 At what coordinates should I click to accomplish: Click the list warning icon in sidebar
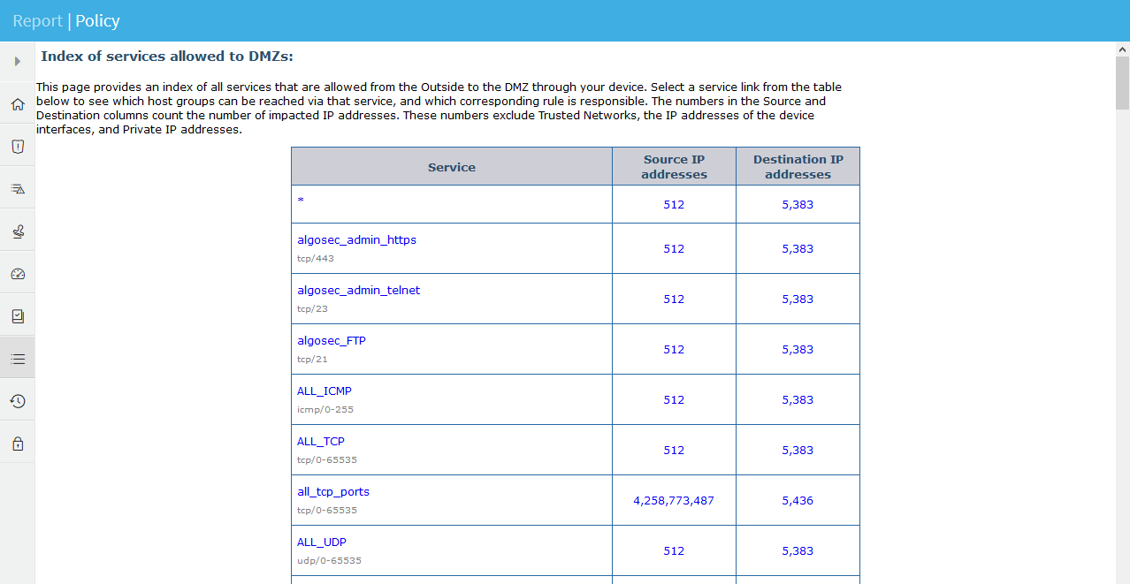18,189
